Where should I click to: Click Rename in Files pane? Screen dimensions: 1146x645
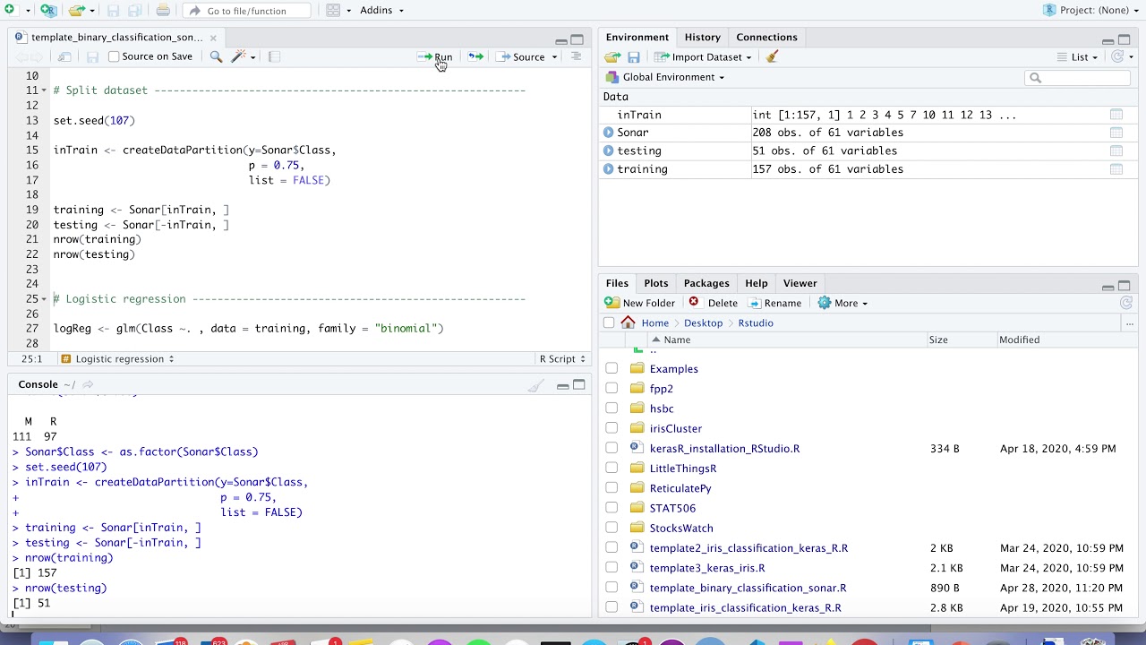(774, 303)
